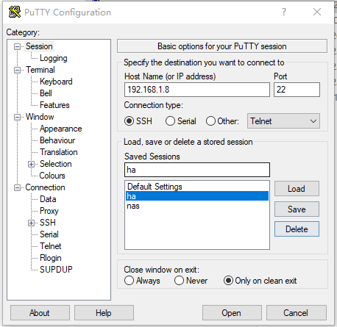Select the SSH connection type
The width and height of the screenshot is (337, 327).
[129, 121]
